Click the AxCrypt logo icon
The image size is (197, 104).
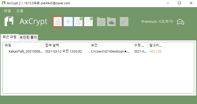9,21
